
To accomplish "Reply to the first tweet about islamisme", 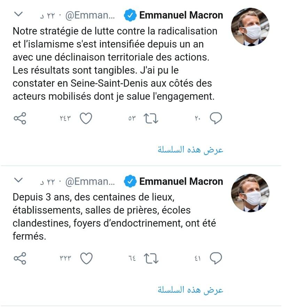I will 216,118.
